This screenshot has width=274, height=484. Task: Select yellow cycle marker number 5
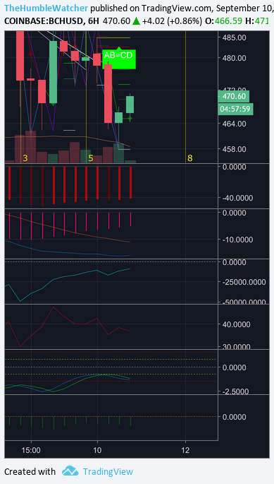91,158
